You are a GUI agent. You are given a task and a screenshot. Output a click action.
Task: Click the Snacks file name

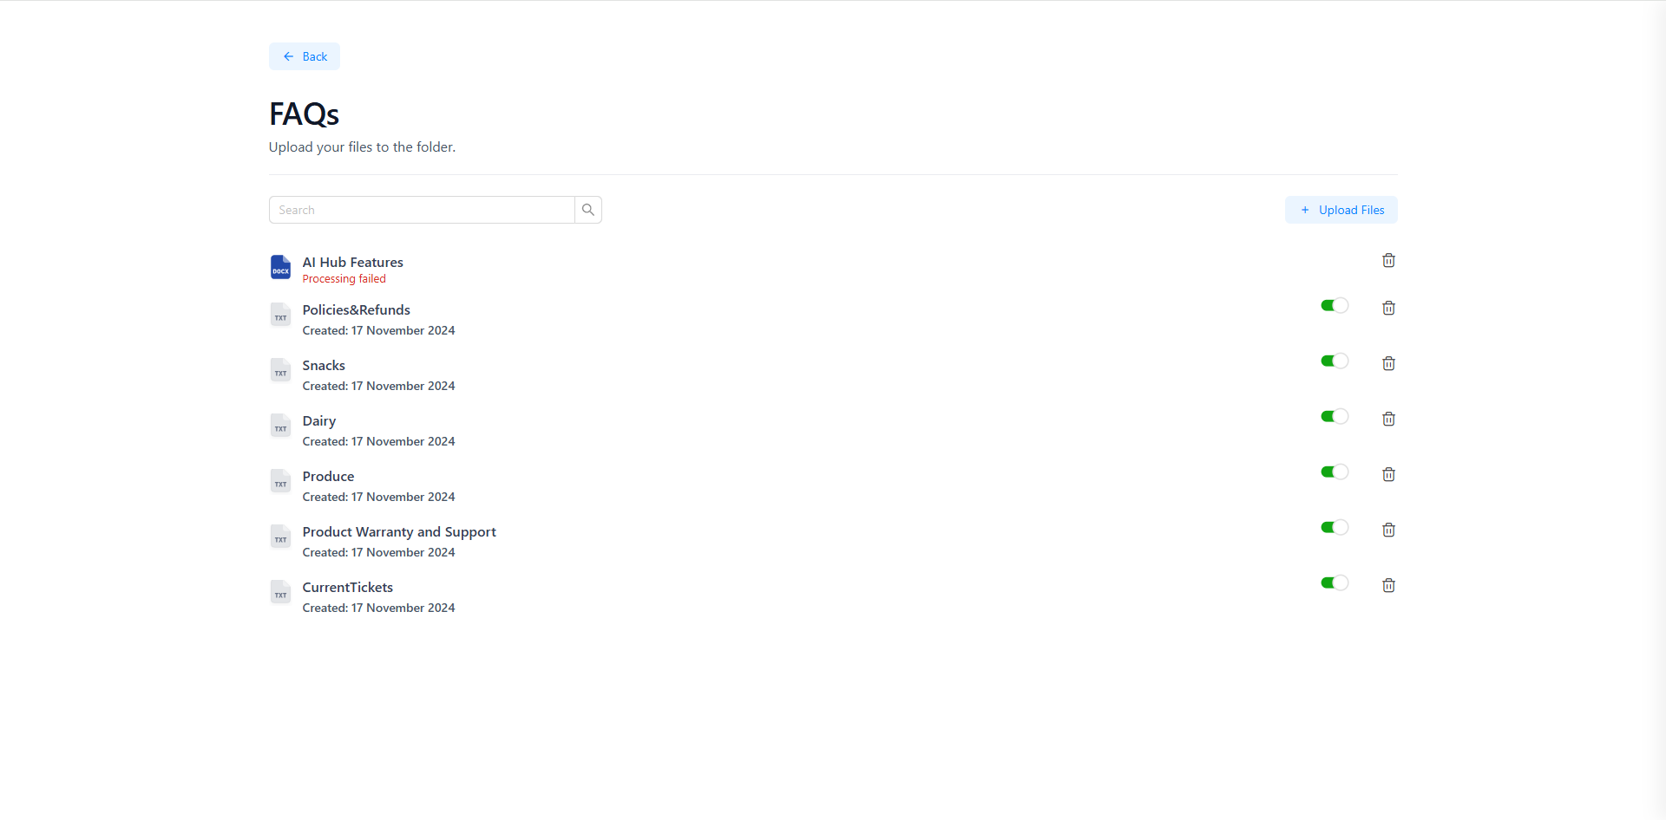tap(324, 365)
